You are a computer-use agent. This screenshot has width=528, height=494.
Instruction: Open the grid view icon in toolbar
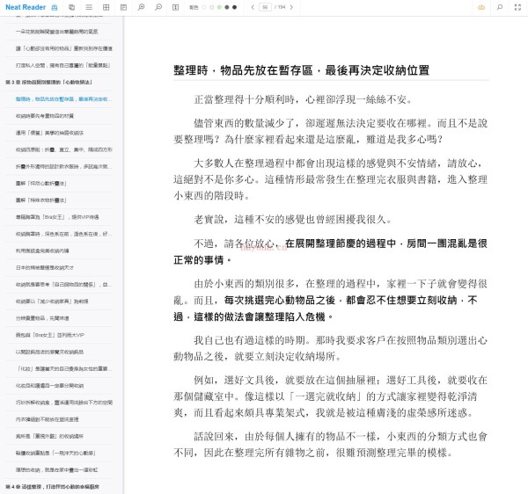106,7
